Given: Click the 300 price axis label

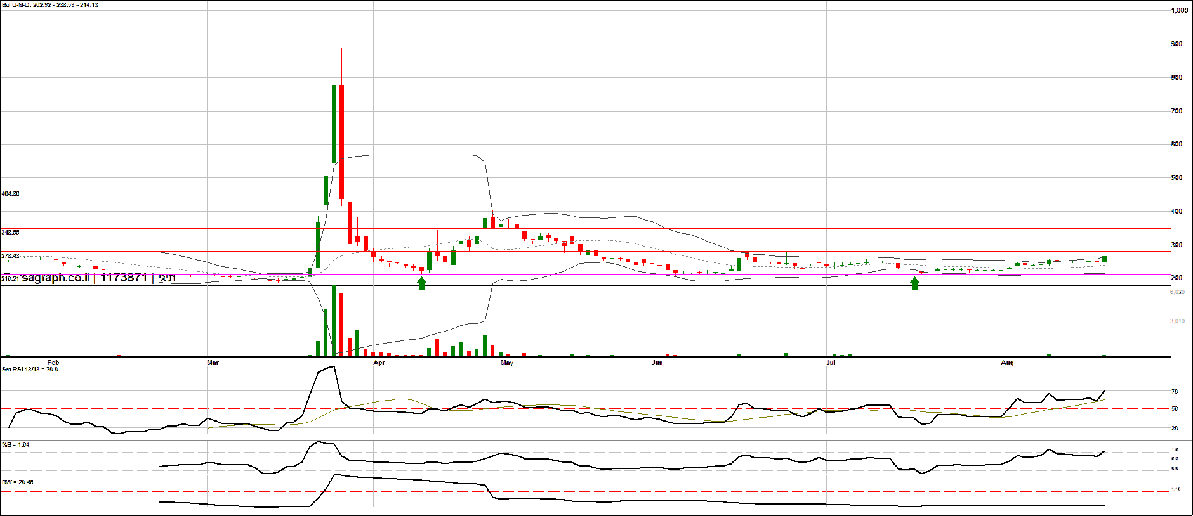Looking at the screenshot, I should [x=1177, y=245].
